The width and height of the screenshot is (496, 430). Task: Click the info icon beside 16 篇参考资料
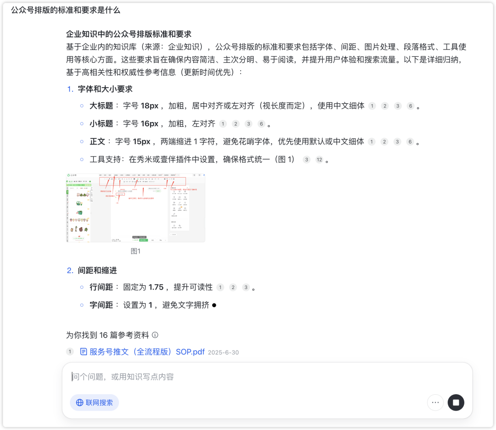(x=155, y=335)
